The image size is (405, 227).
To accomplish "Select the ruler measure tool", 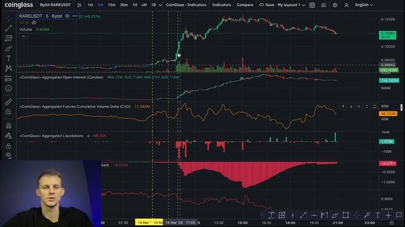I will (x=8, y=102).
